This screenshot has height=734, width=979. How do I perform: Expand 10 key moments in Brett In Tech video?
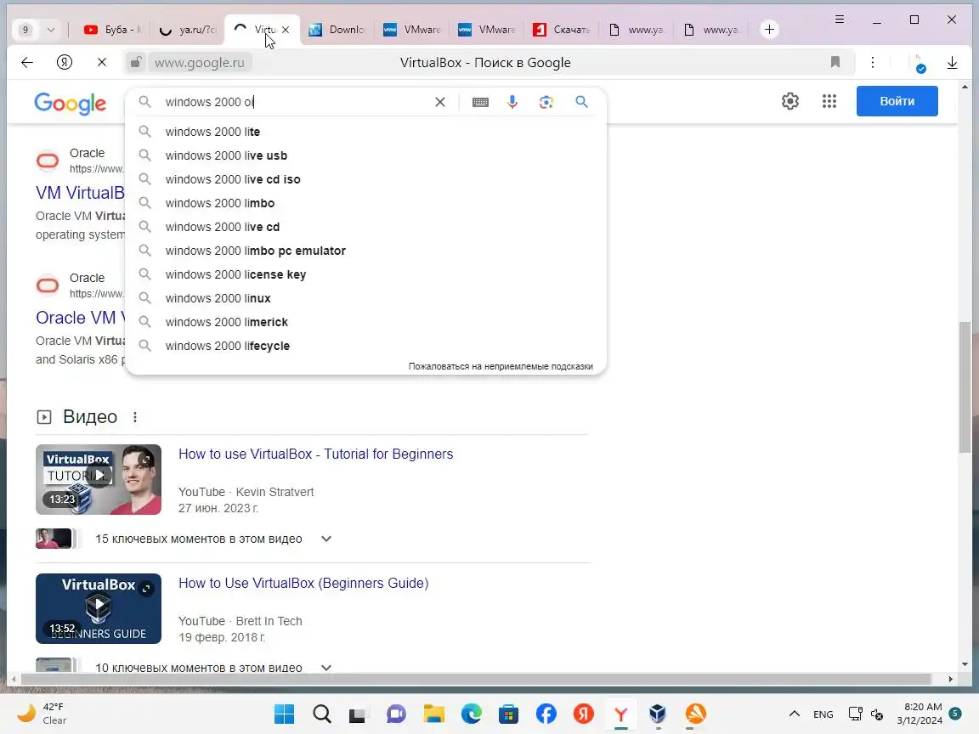click(326, 667)
